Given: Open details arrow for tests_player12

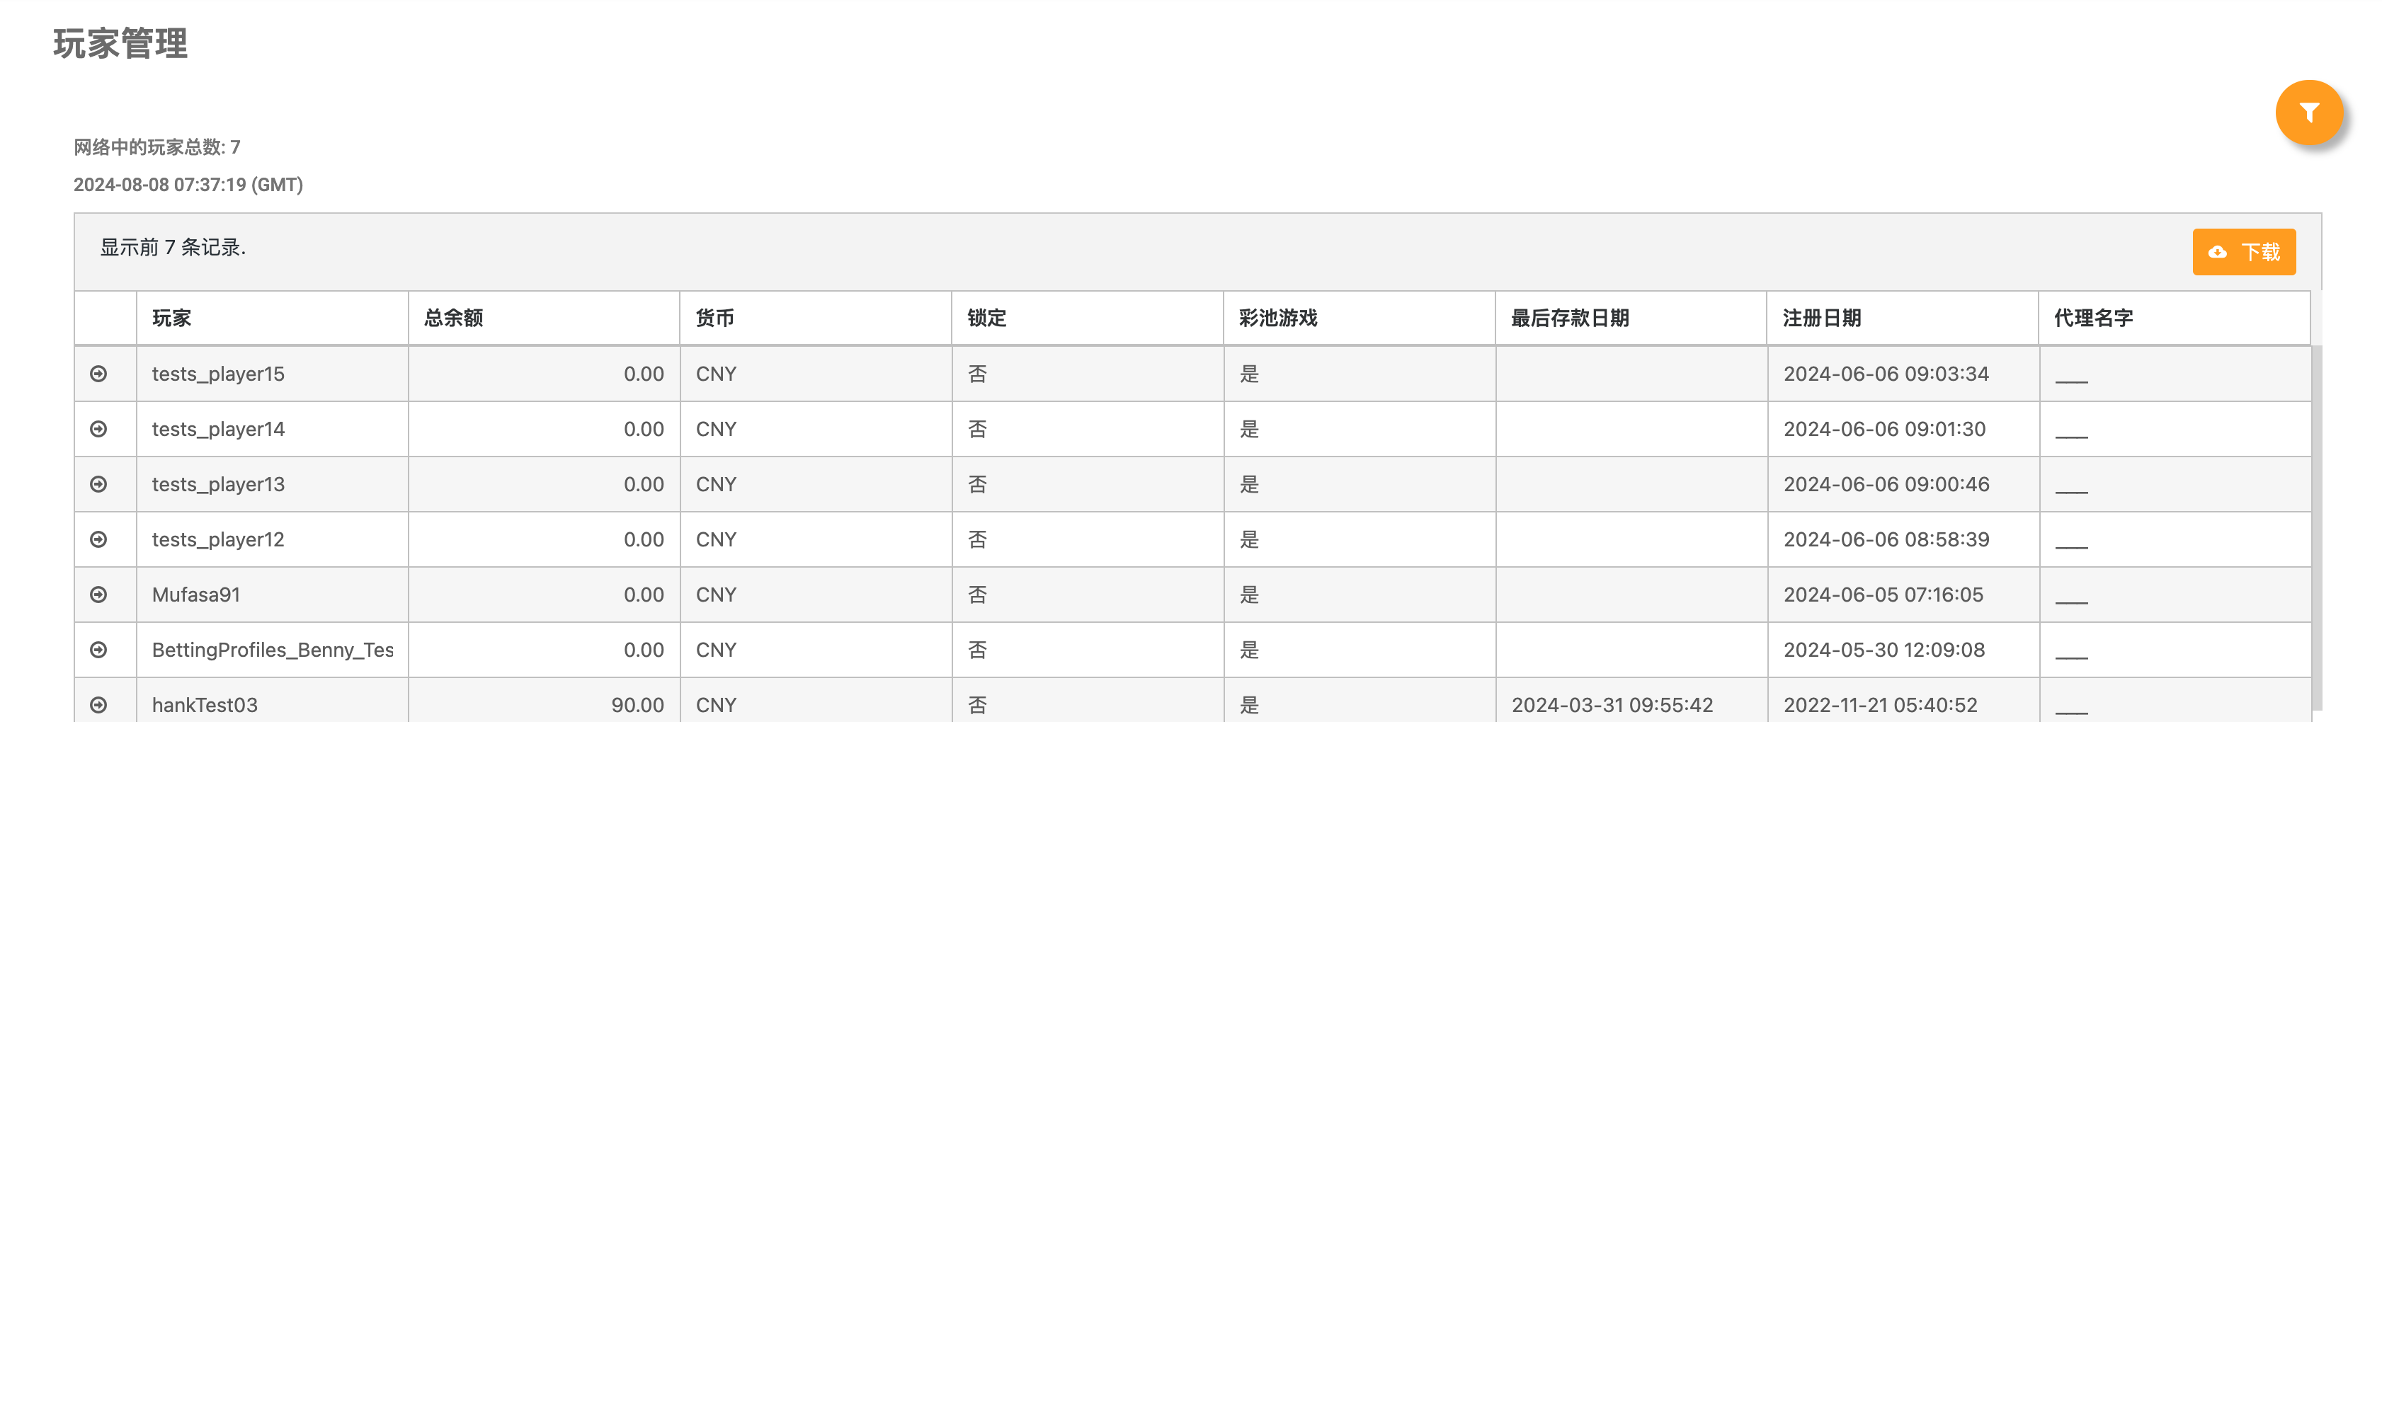Looking at the screenshot, I should 98,539.
